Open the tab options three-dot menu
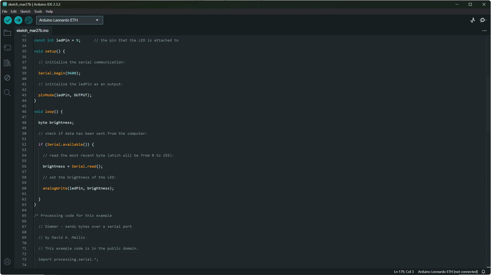 click(x=484, y=31)
